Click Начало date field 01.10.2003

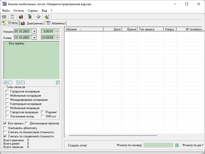(23, 31)
